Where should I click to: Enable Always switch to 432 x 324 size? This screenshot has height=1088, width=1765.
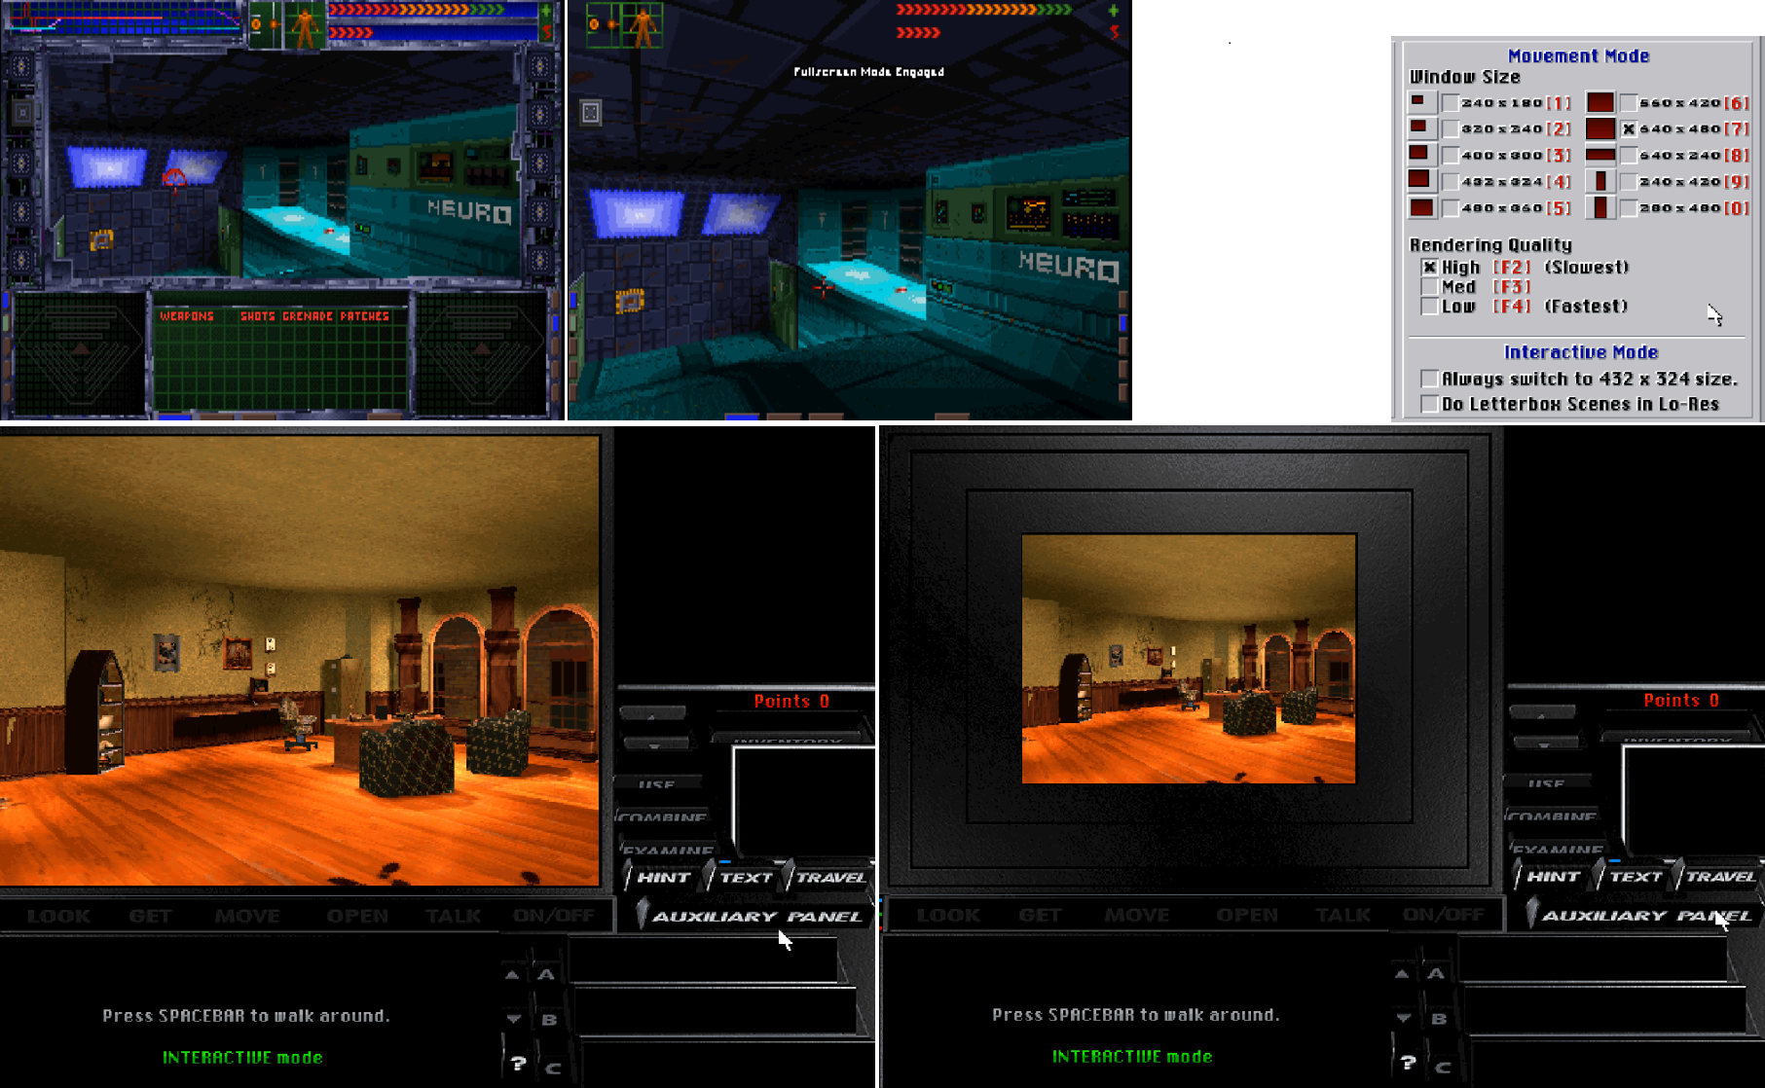click(1429, 380)
